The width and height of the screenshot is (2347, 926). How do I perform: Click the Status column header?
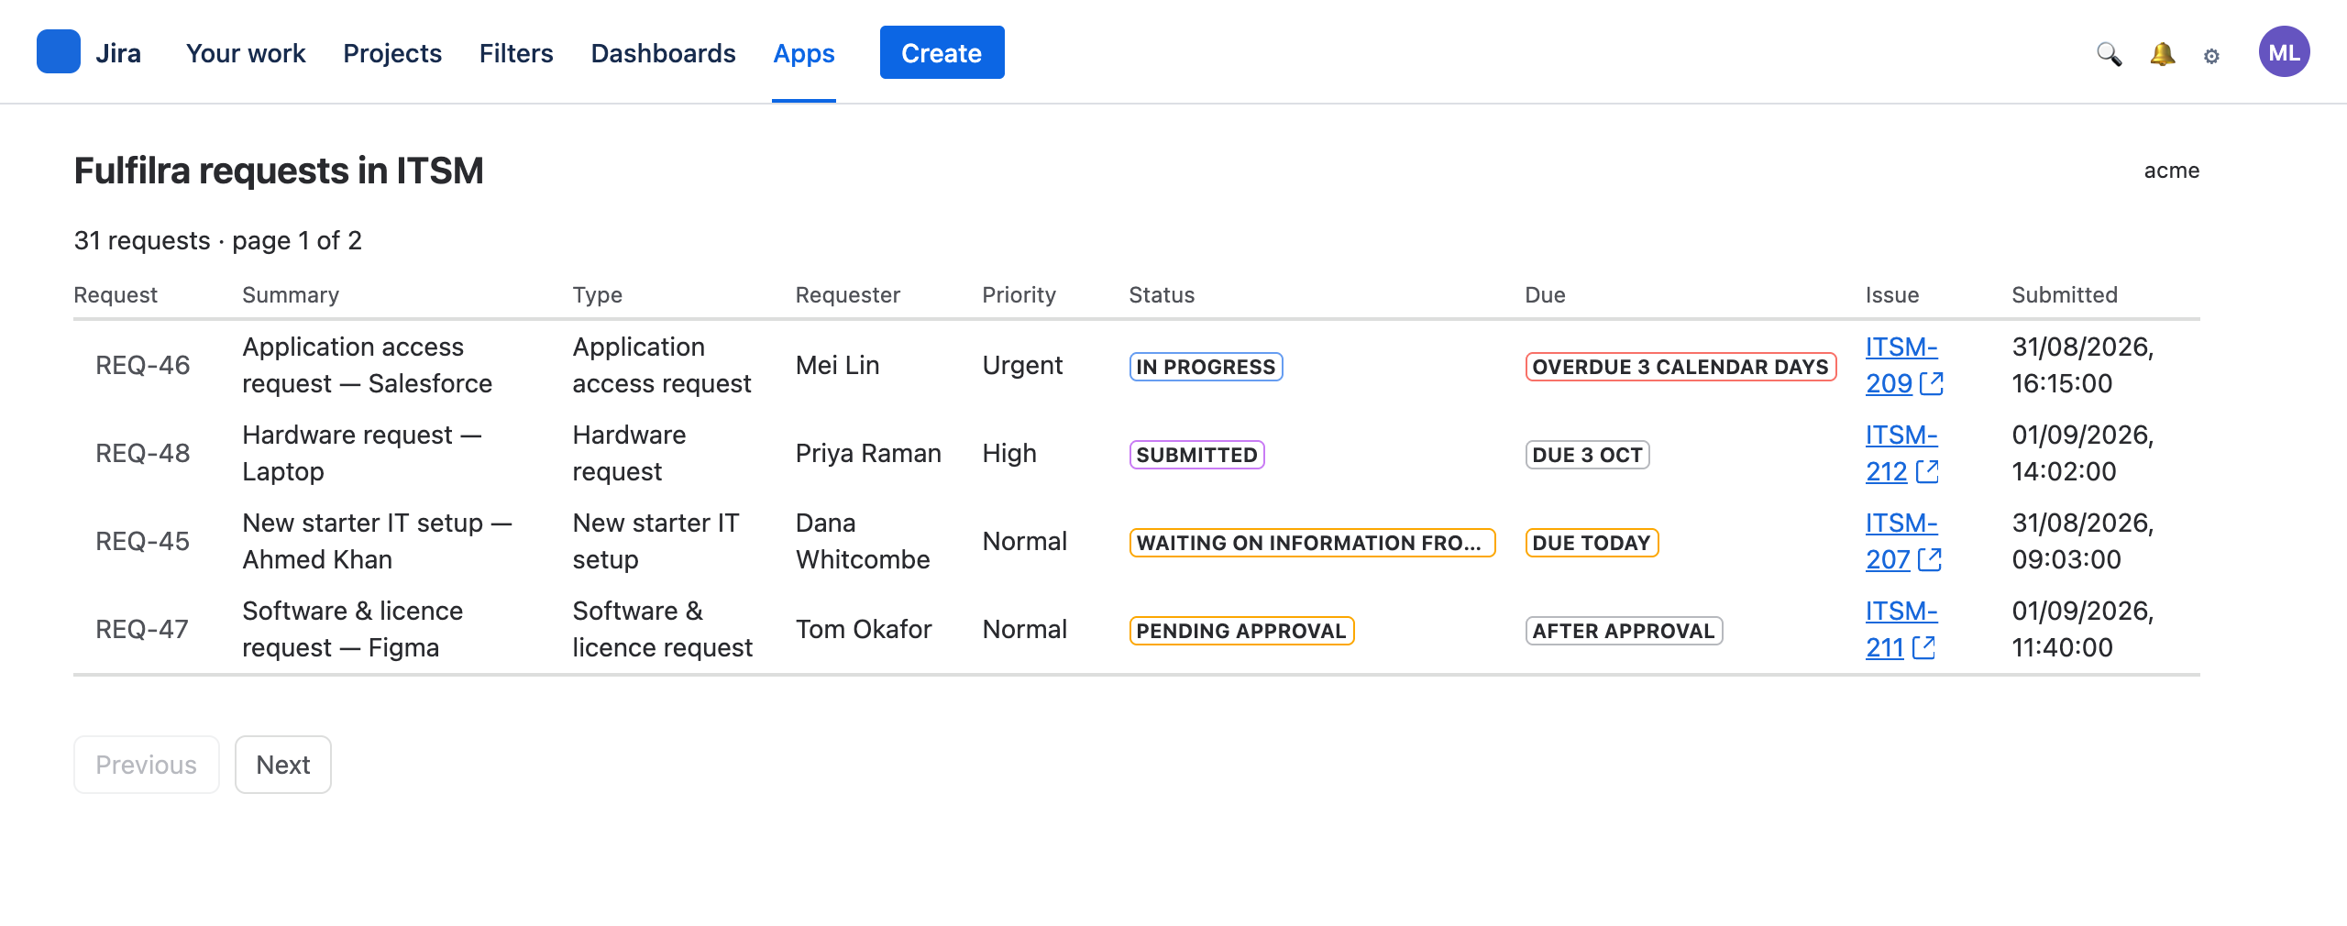pos(1162,295)
